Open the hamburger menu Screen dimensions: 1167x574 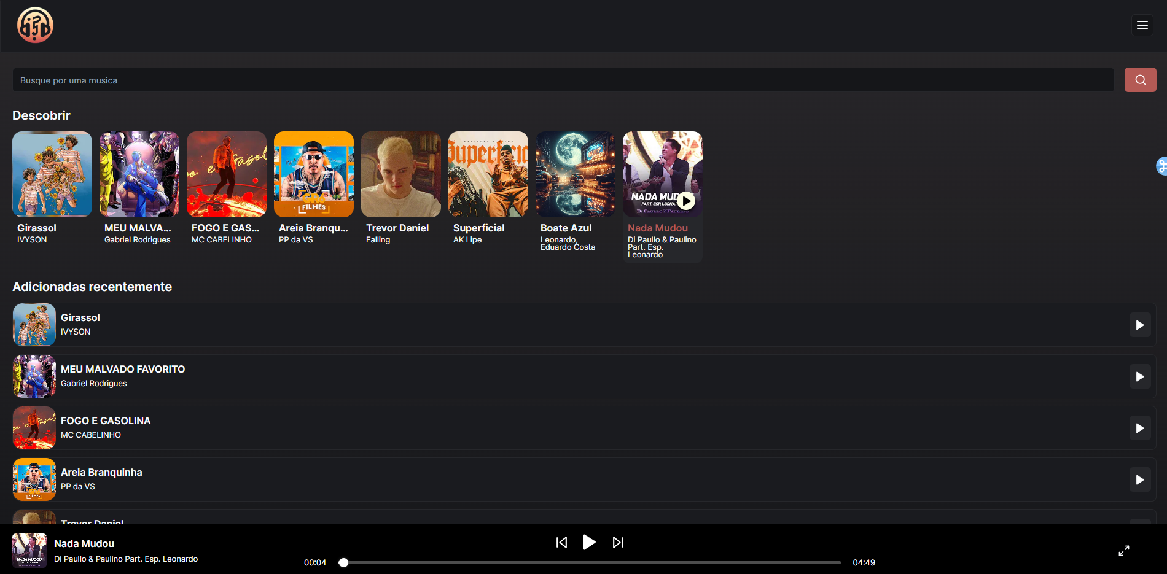(1142, 25)
